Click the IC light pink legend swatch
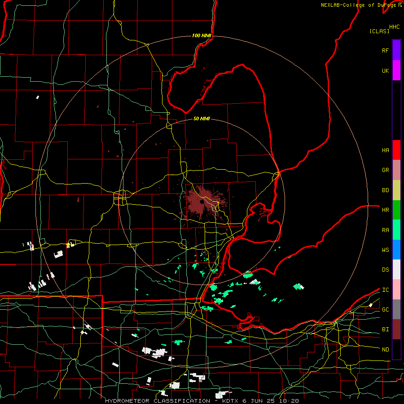The height and width of the screenshot is (404, 404). [396, 290]
